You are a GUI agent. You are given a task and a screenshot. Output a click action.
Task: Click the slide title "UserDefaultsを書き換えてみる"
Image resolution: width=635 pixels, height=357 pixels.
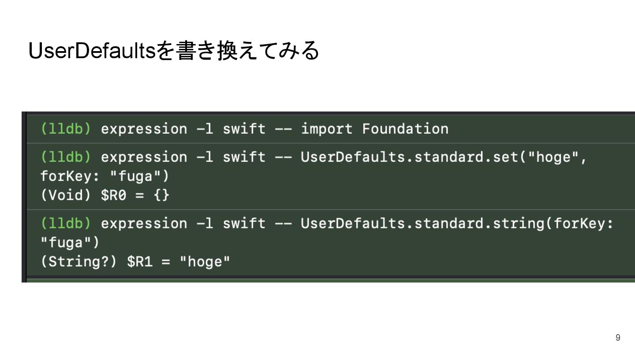[173, 51]
